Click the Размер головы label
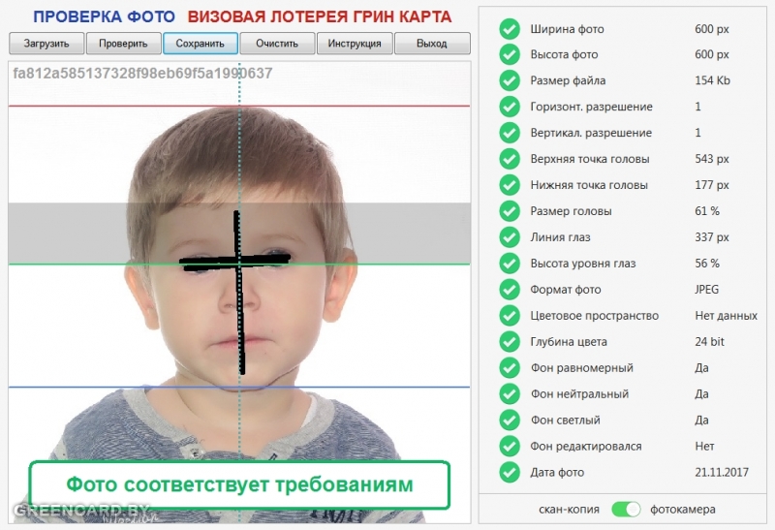 (571, 211)
